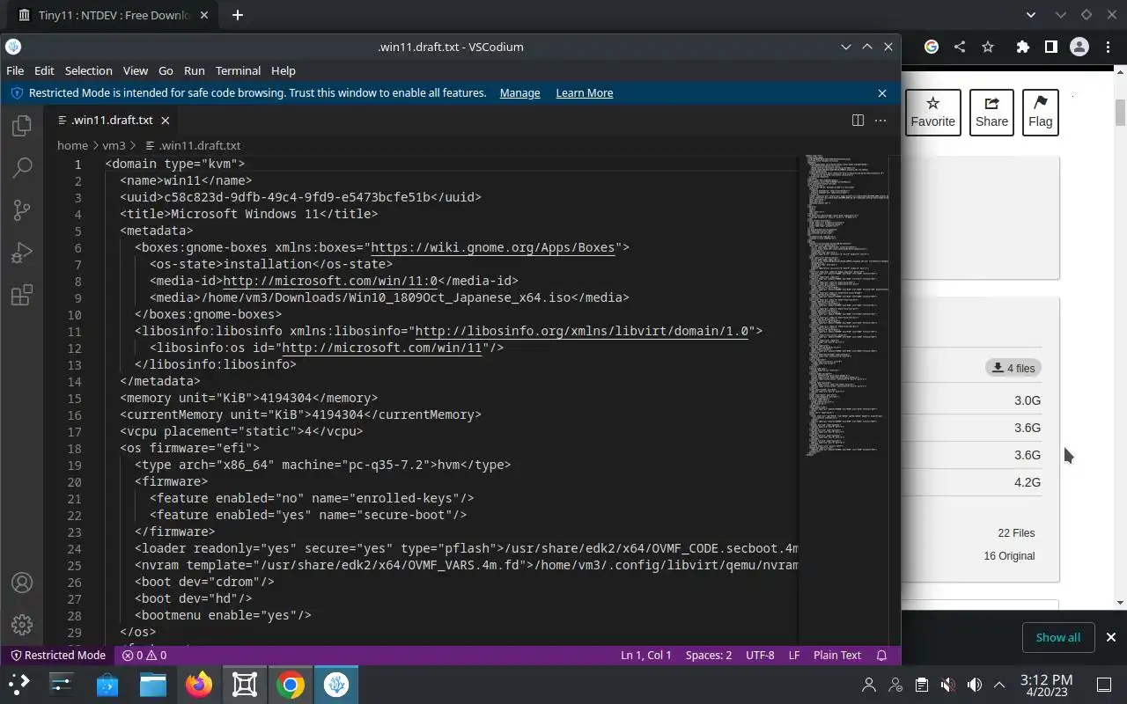Select the vm3 breadcrumb segment
This screenshot has height=704, width=1127.
coord(114,146)
